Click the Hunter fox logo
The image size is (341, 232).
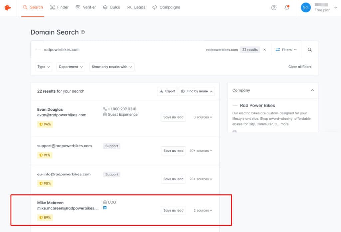pyautogui.click(x=7, y=7)
